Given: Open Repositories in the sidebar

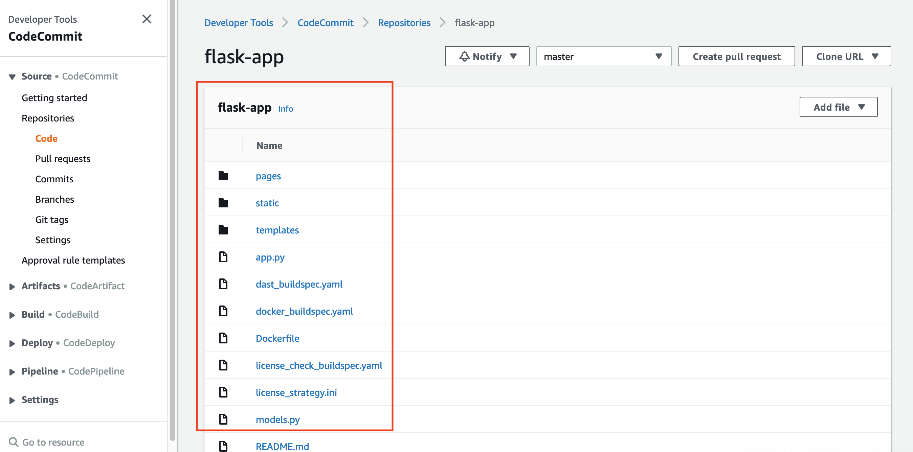Looking at the screenshot, I should [48, 118].
